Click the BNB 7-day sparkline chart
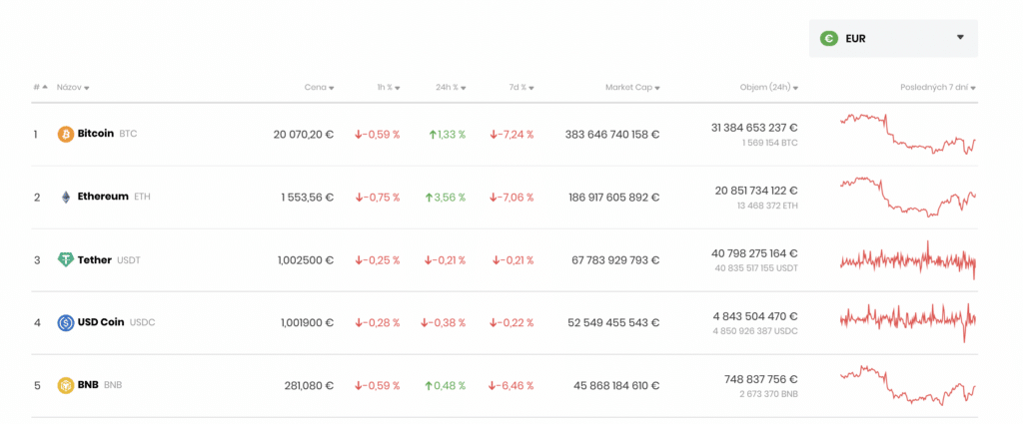The width and height of the screenshot is (1023, 424). 908,385
